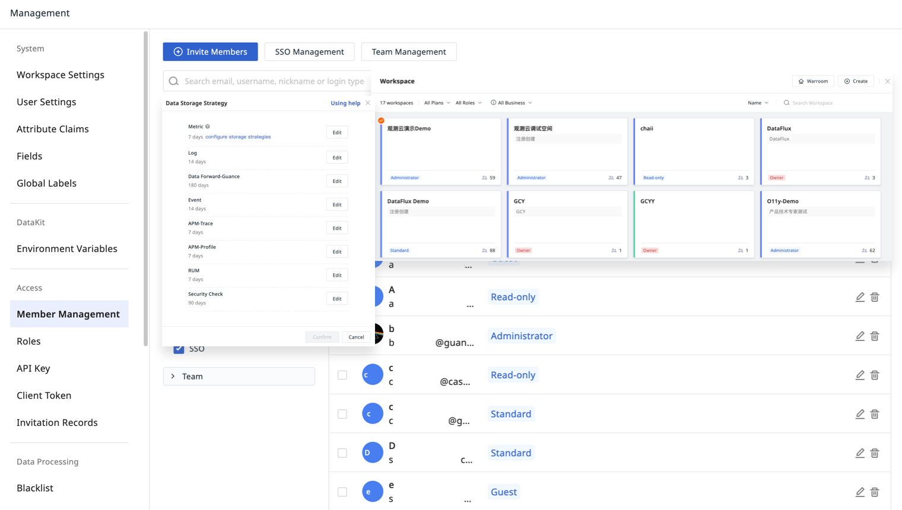Click the dark avatar of Administrator b
Viewport: 902px width, 510px height.
[x=379, y=334]
